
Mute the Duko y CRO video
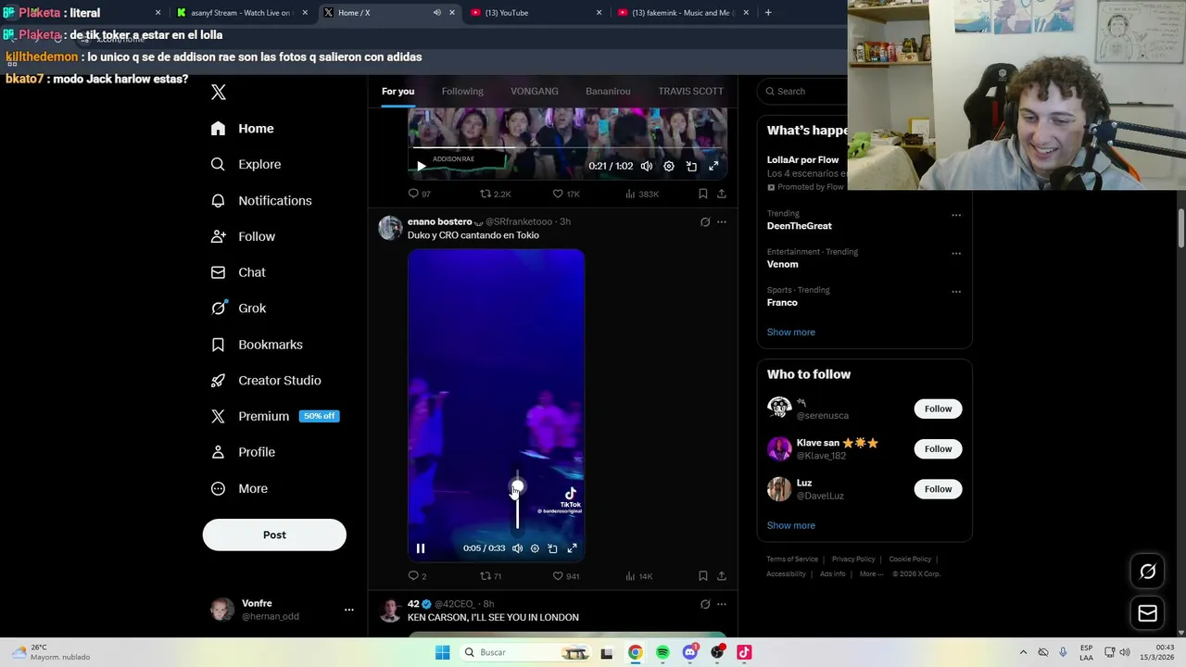(x=517, y=548)
